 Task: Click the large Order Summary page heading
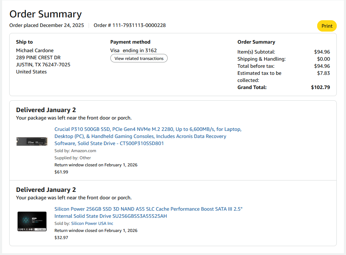(46, 14)
